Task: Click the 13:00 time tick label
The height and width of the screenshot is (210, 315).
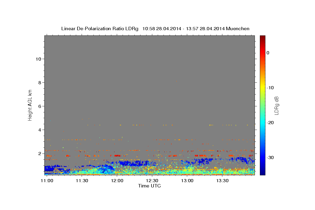Action: [187, 181]
